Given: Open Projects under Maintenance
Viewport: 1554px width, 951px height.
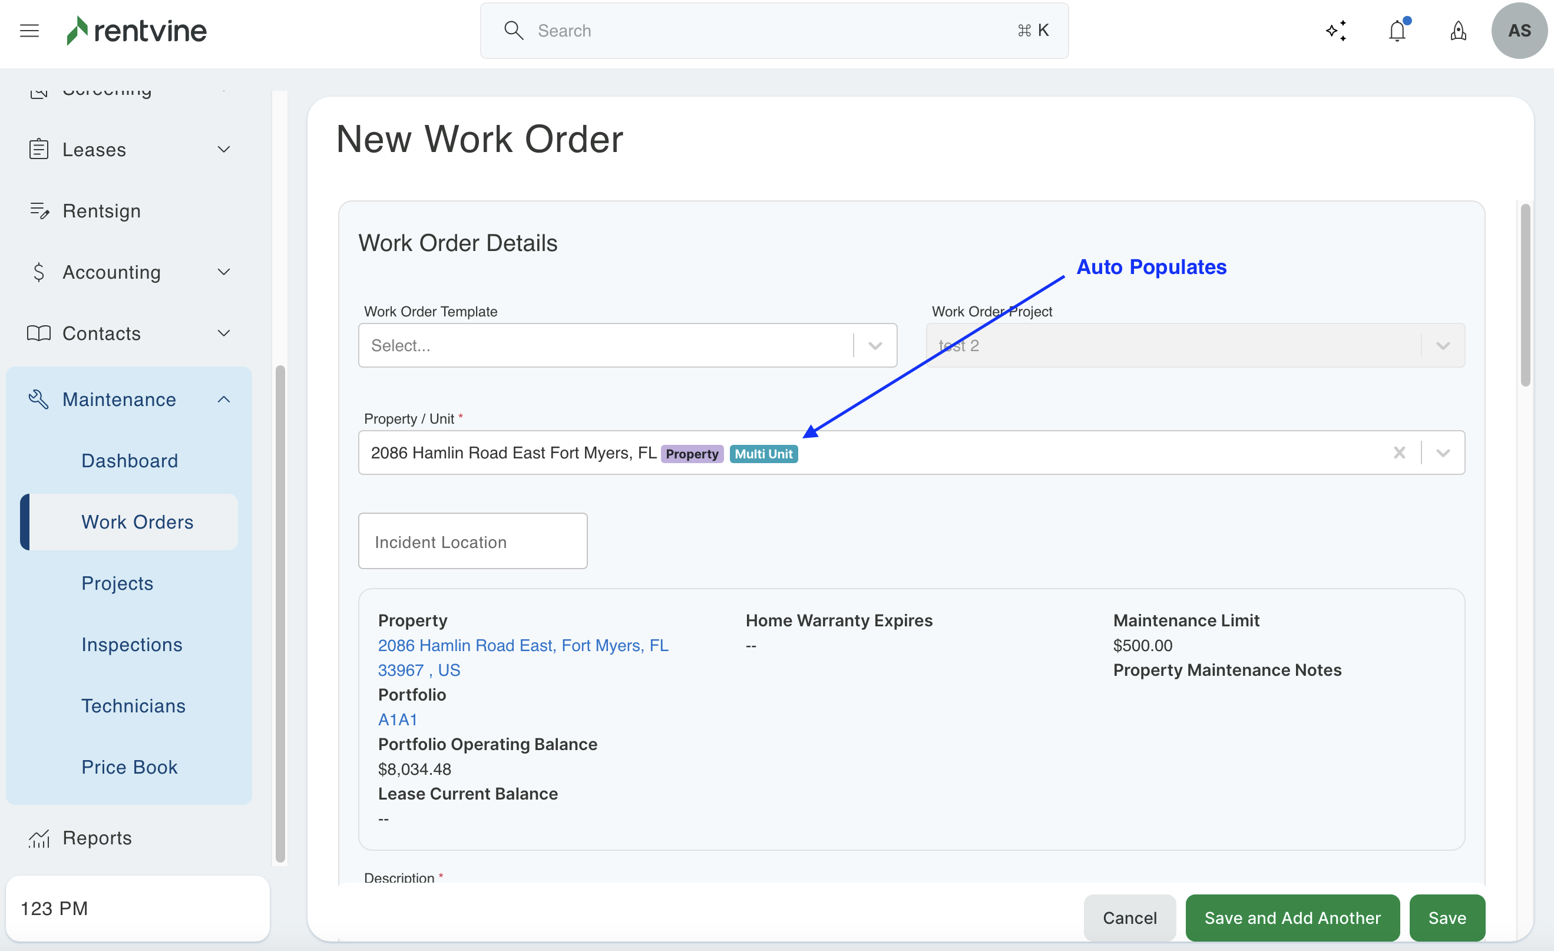Looking at the screenshot, I should (117, 583).
